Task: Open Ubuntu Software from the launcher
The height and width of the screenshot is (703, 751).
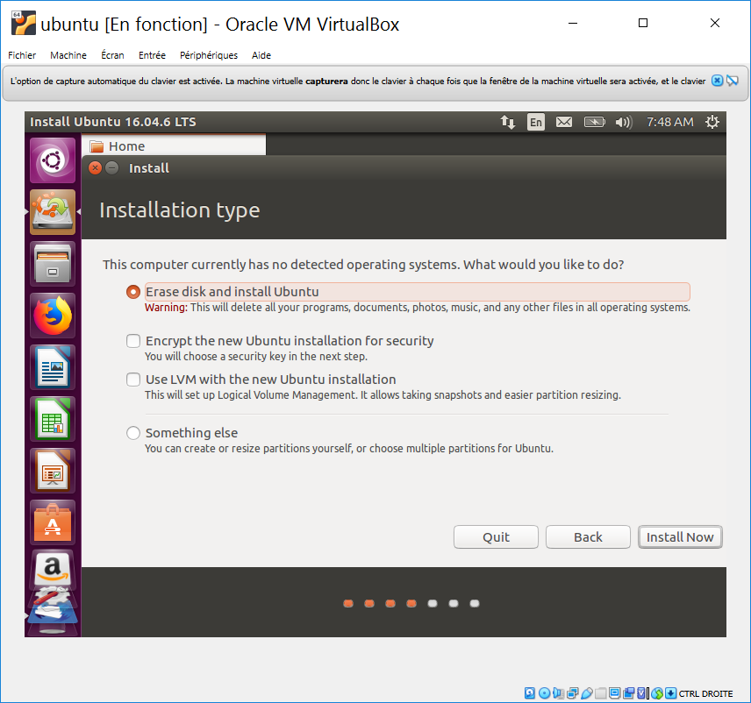Action: [x=53, y=522]
